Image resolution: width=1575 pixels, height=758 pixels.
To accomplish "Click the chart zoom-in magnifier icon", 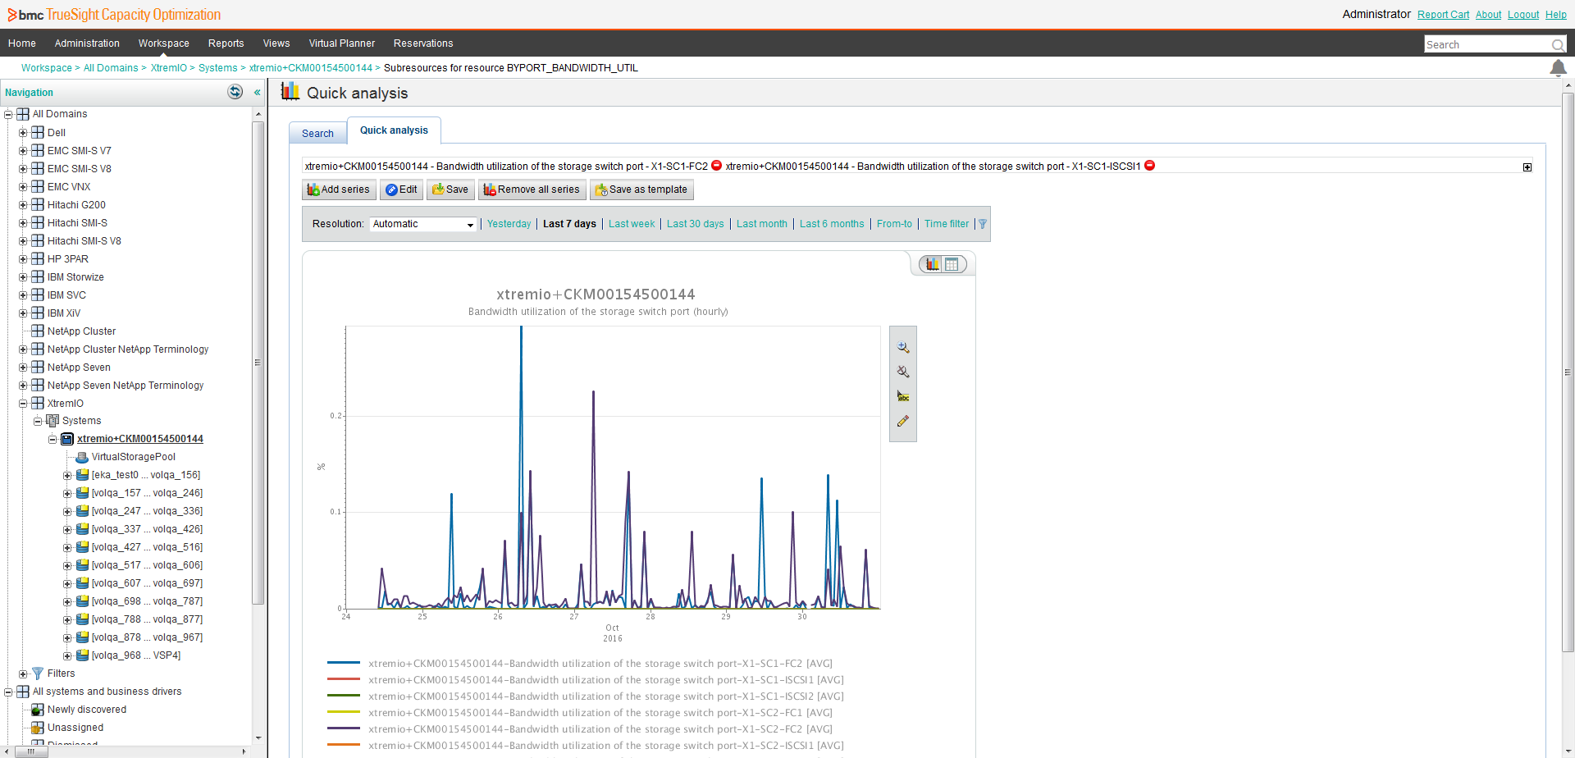I will 903,348.
